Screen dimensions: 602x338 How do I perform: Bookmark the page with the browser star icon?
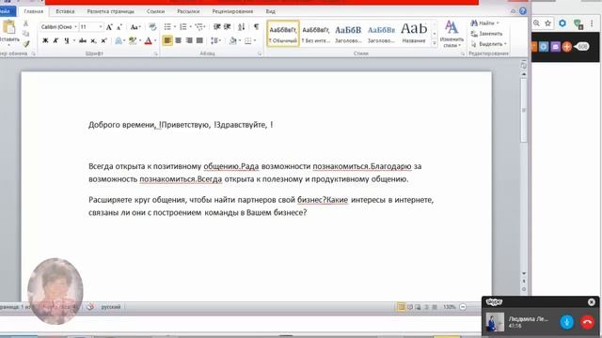coord(547,23)
